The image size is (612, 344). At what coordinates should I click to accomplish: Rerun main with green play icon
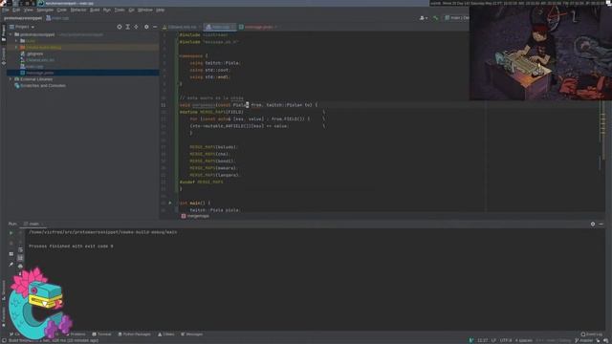(11, 233)
